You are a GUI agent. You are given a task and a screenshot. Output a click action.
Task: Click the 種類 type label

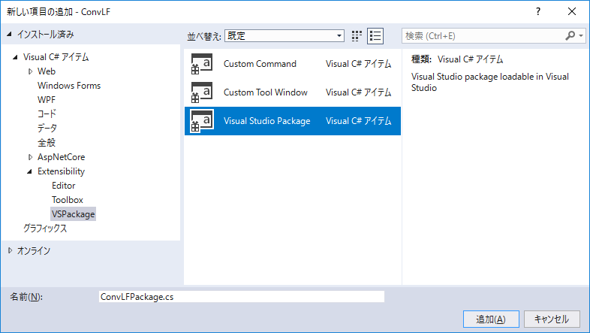421,59
